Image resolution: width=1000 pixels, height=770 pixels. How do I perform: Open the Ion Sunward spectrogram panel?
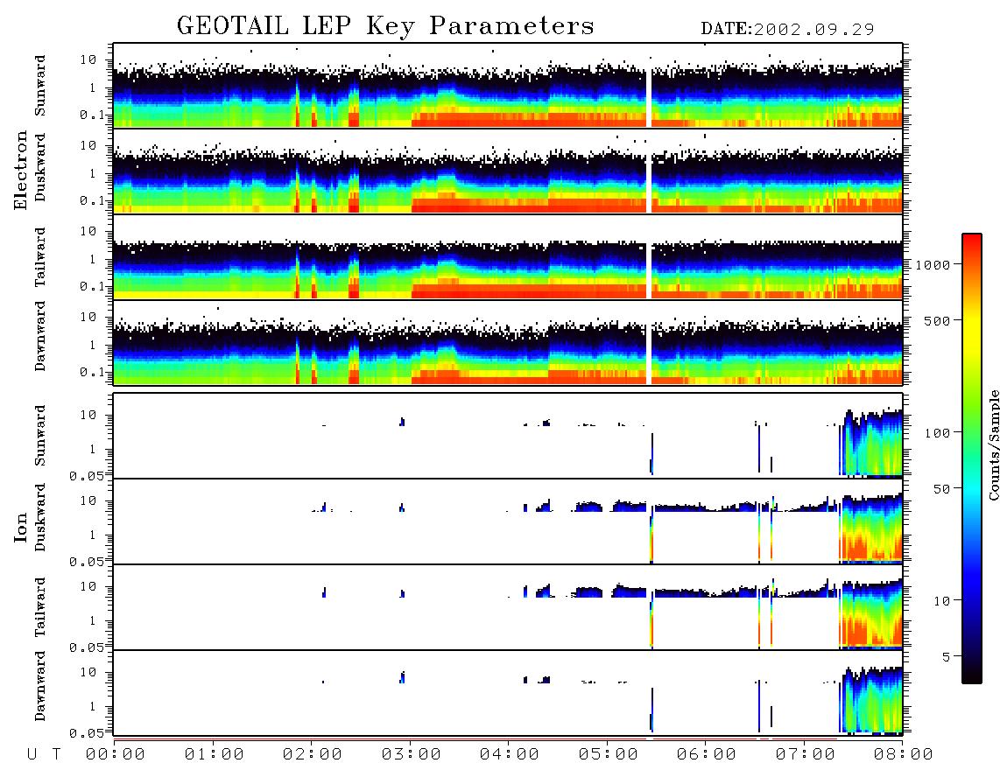pyautogui.click(x=508, y=436)
